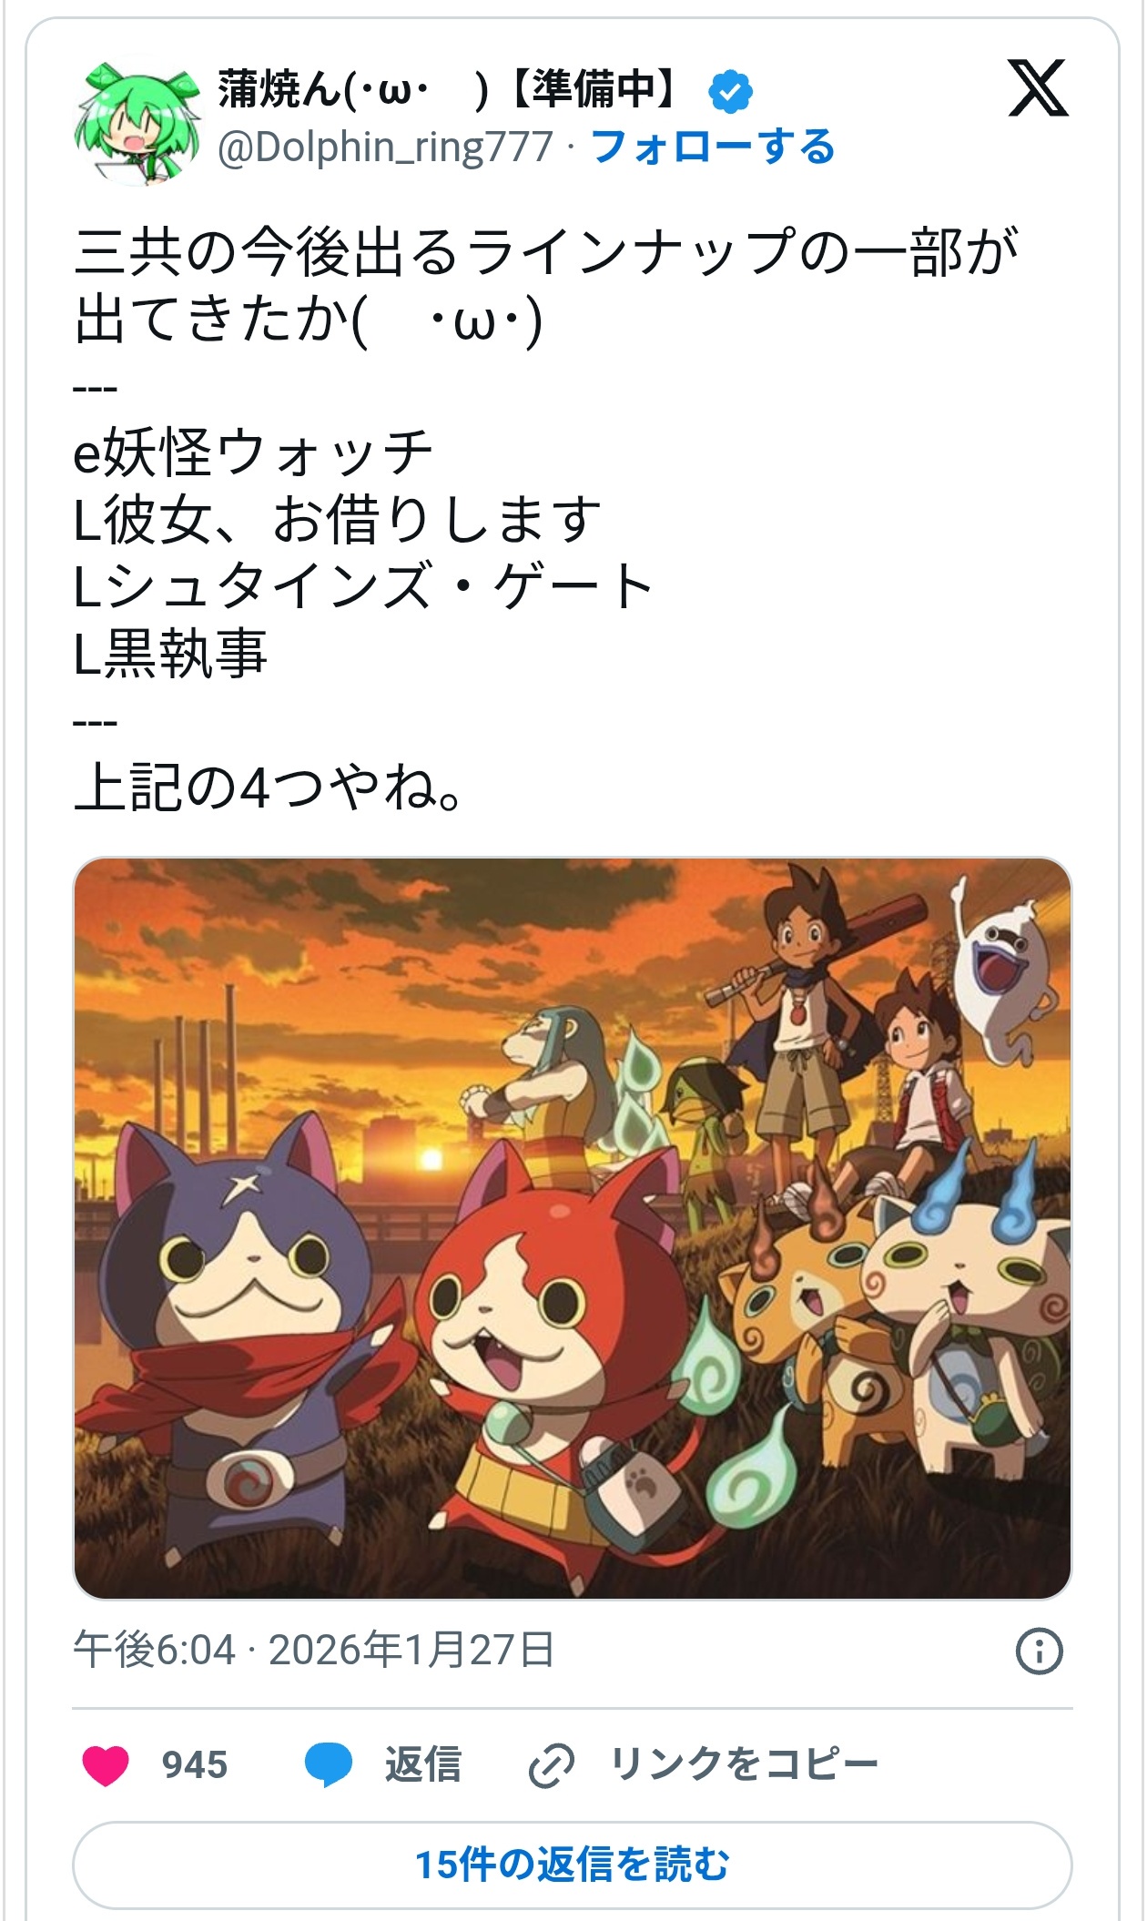This screenshot has width=1147, height=1921.
Task: Open the X logo icon
Action: 1038,88
